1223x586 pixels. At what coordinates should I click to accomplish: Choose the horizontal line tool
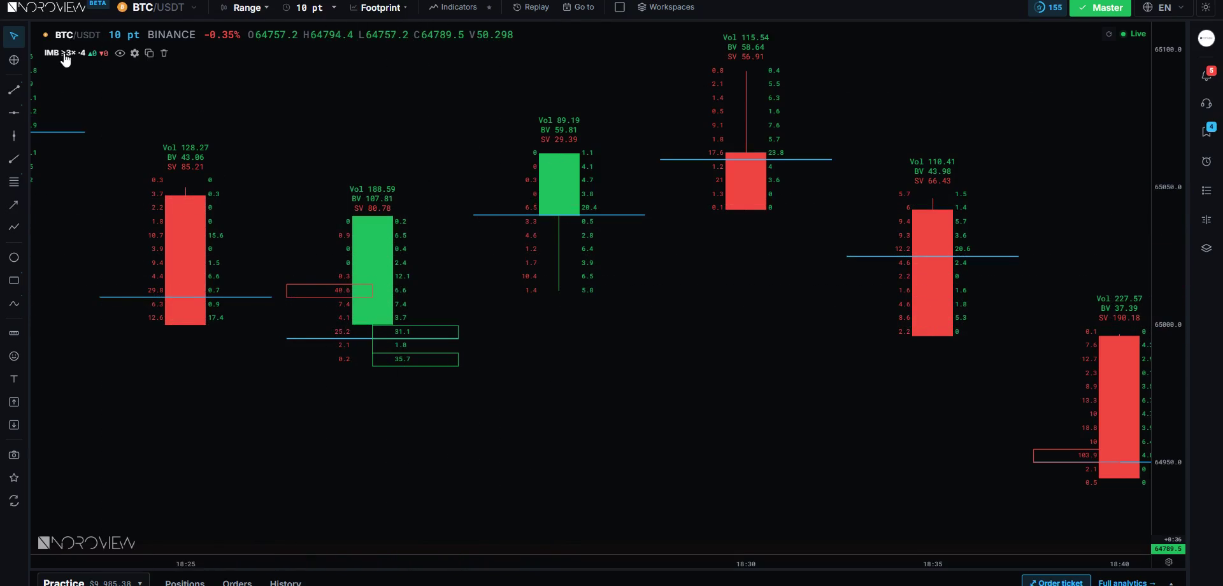pos(14,113)
